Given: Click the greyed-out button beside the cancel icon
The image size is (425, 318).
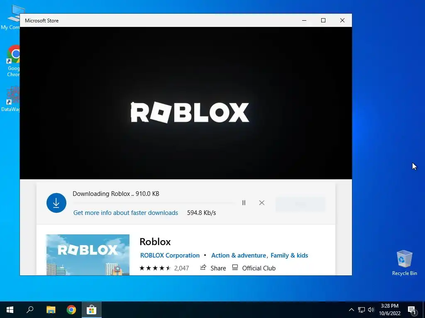Looking at the screenshot, I should 300,204.
